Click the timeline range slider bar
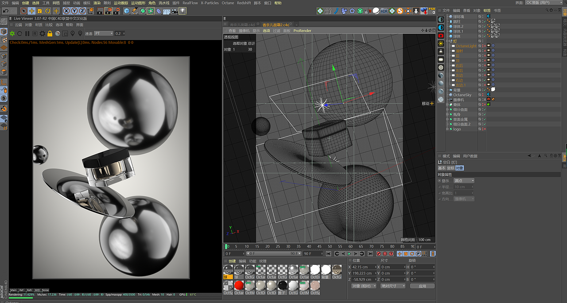567x303 pixels. click(x=274, y=253)
